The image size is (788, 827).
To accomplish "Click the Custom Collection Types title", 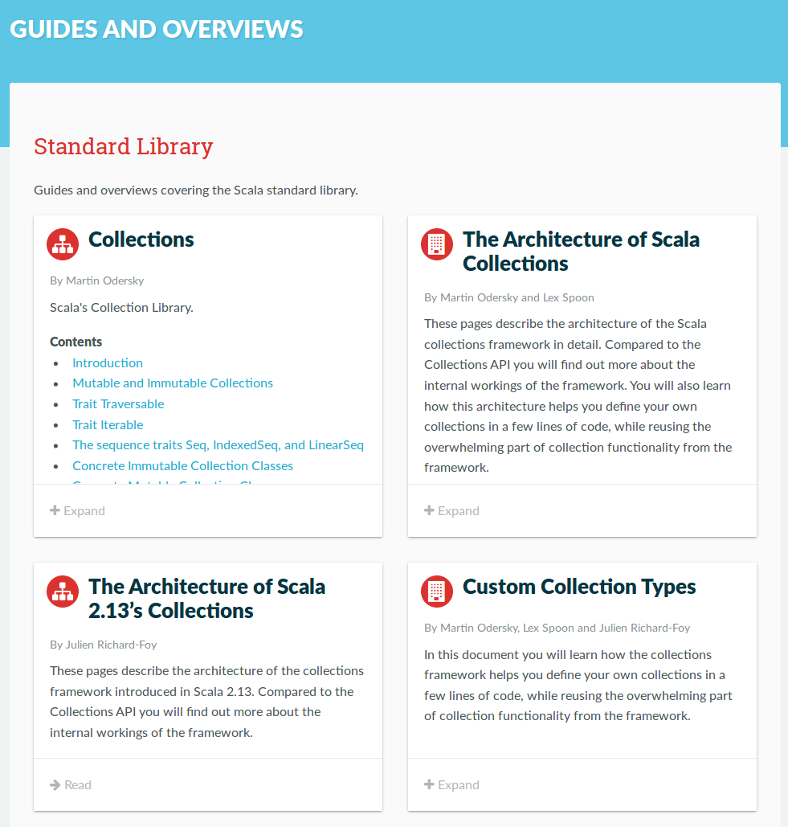I will [579, 587].
